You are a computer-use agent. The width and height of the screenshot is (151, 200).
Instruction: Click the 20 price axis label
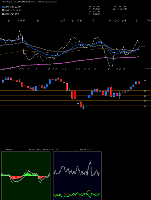coord(145,96)
